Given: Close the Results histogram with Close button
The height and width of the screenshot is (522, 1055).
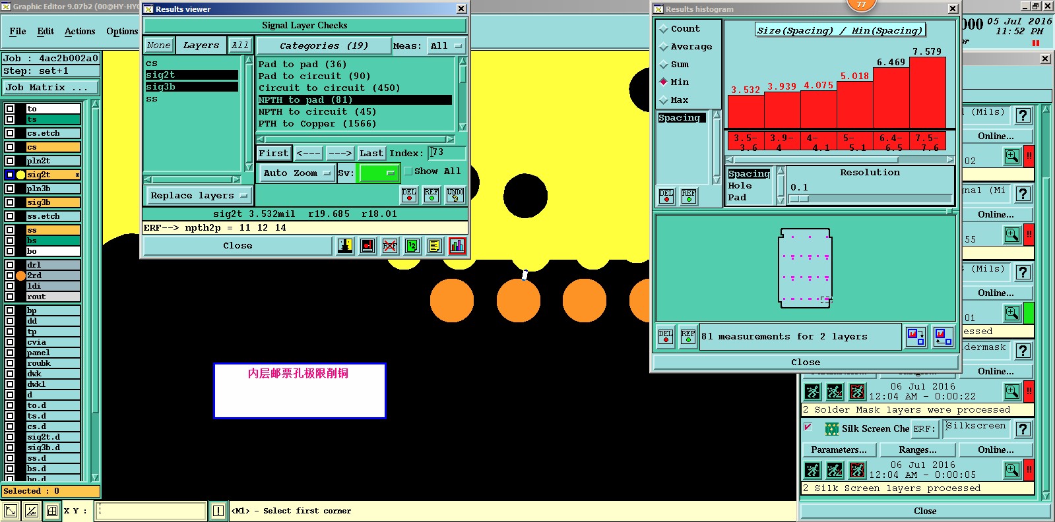Looking at the screenshot, I should [x=806, y=362].
